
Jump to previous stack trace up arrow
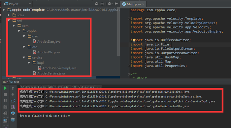(x=13, y=88)
